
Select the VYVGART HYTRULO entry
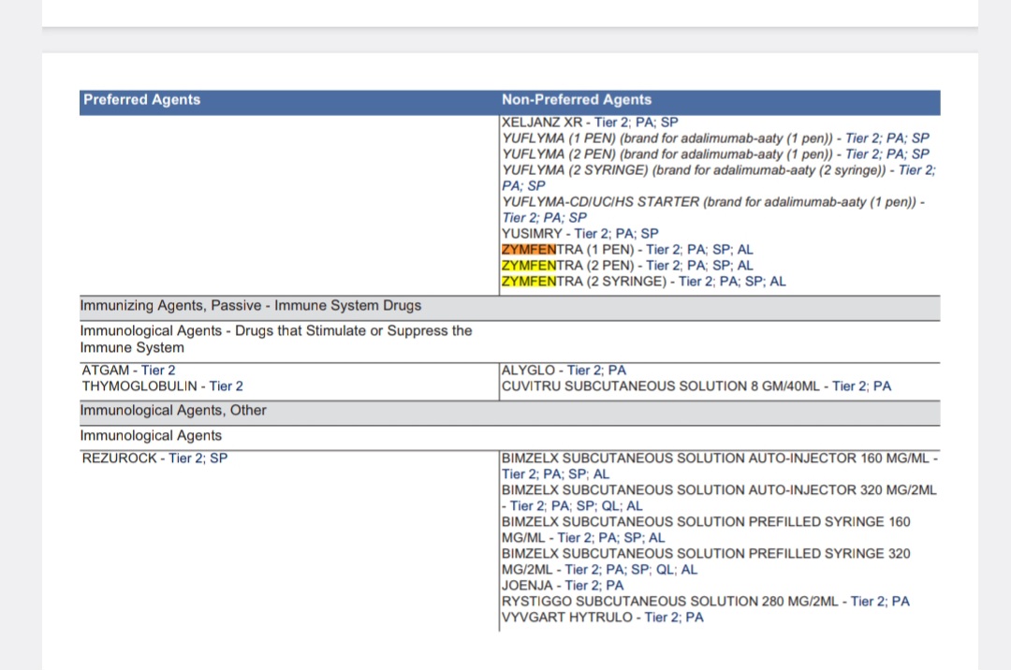(x=602, y=618)
